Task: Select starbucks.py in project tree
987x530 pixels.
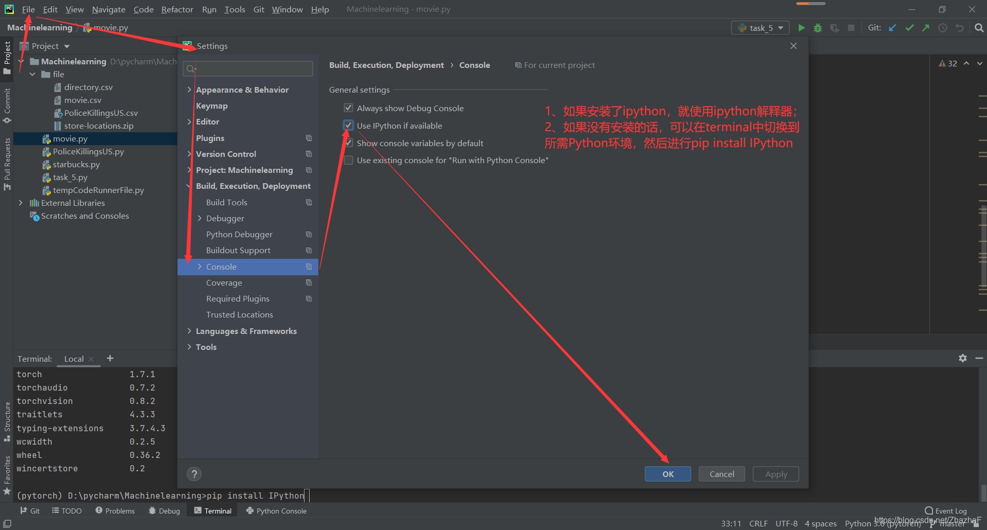Action: (x=76, y=164)
